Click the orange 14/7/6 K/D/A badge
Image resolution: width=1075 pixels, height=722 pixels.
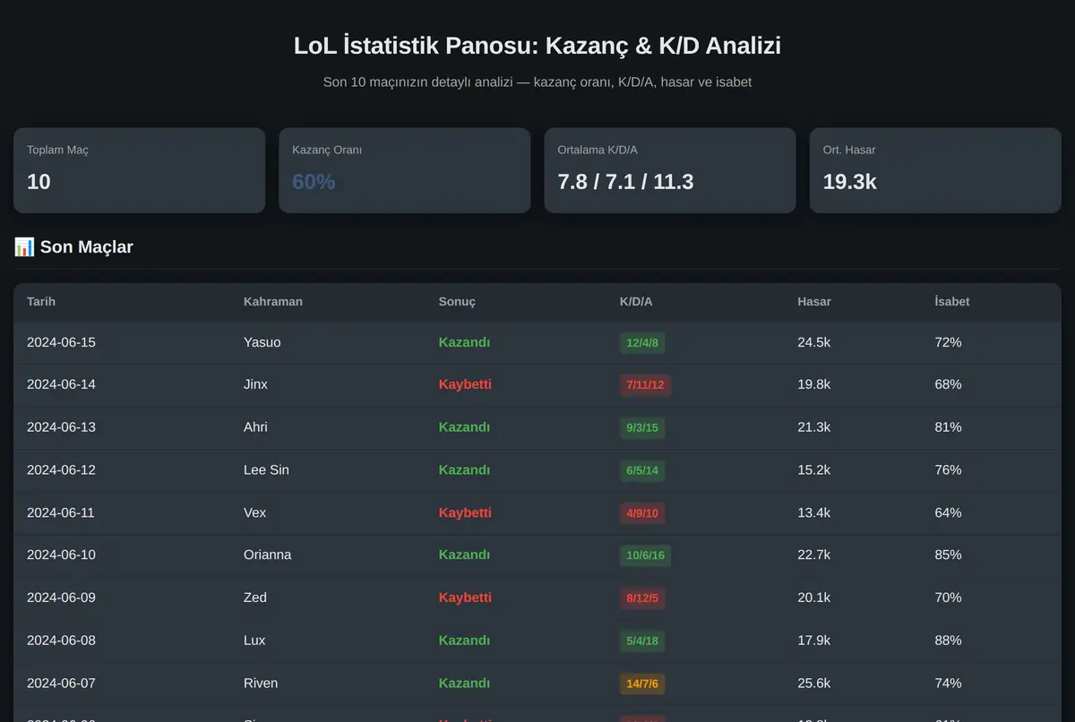click(x=642, y=683)
